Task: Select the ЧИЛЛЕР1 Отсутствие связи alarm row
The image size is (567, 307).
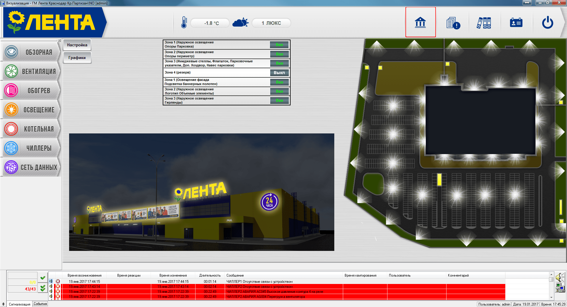Action: (277, 282)
